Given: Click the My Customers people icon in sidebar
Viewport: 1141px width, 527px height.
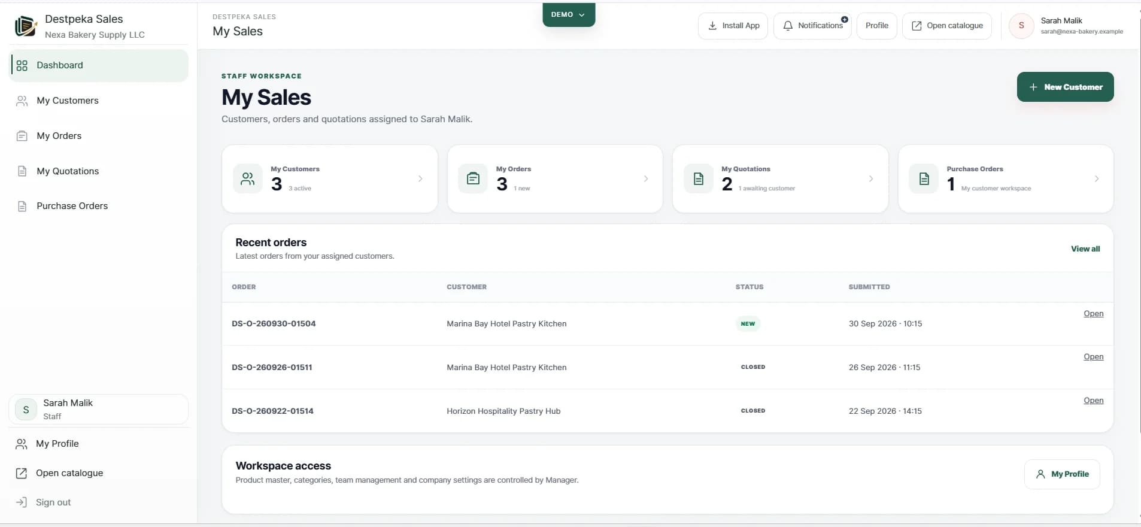Looking at the screenshot, I should pos(22,101).
